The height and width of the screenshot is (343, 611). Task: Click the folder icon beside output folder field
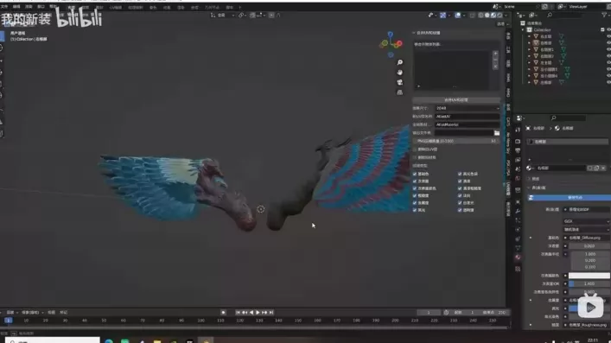point(497,133)
